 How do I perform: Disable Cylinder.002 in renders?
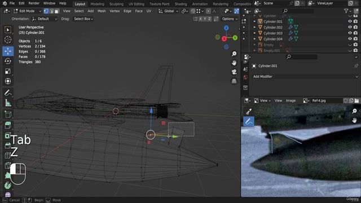coord(356,27)
